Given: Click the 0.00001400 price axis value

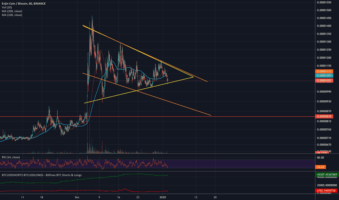Looking at the screenshot, I should point(324,26).
